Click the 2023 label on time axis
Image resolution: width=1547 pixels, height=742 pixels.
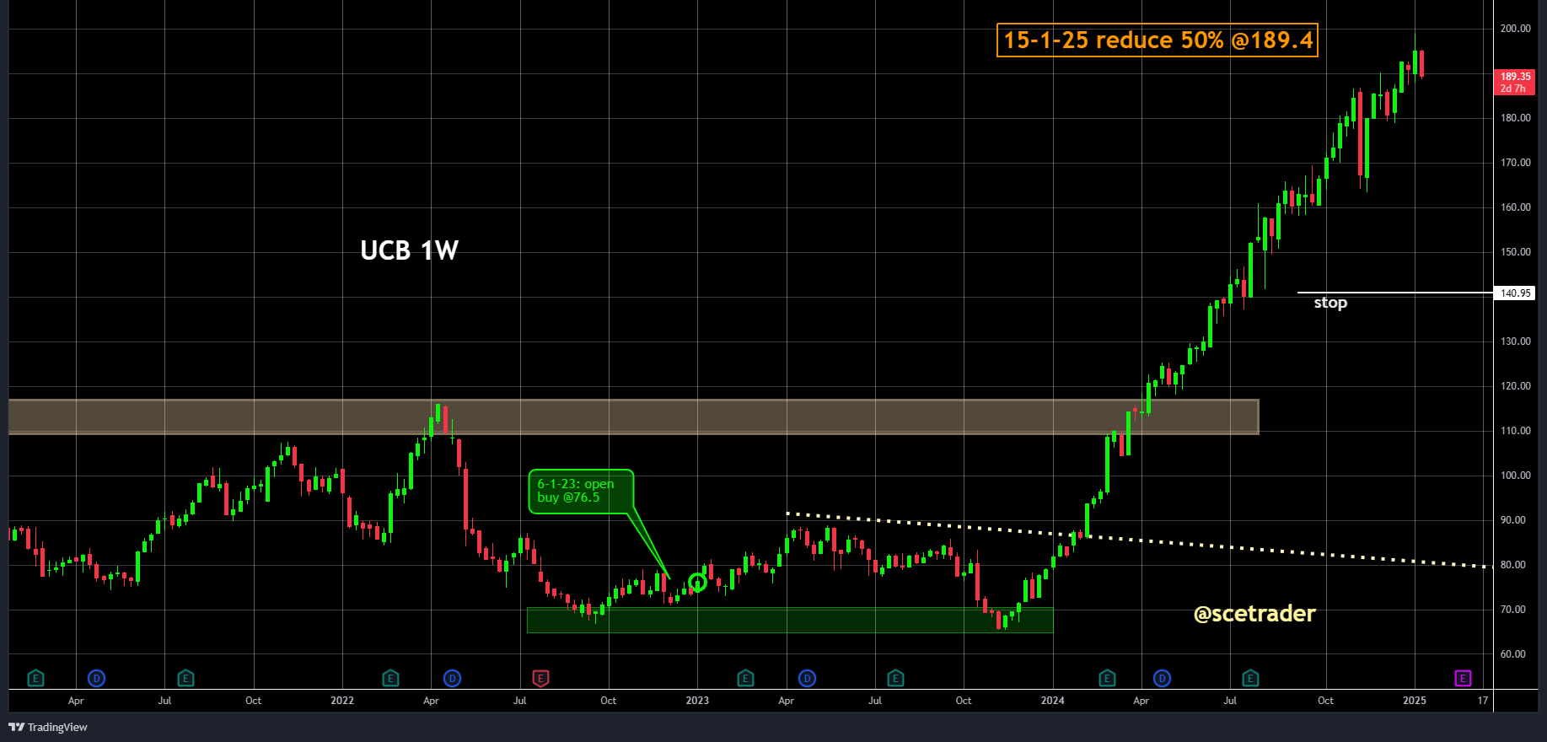point(697,701)
